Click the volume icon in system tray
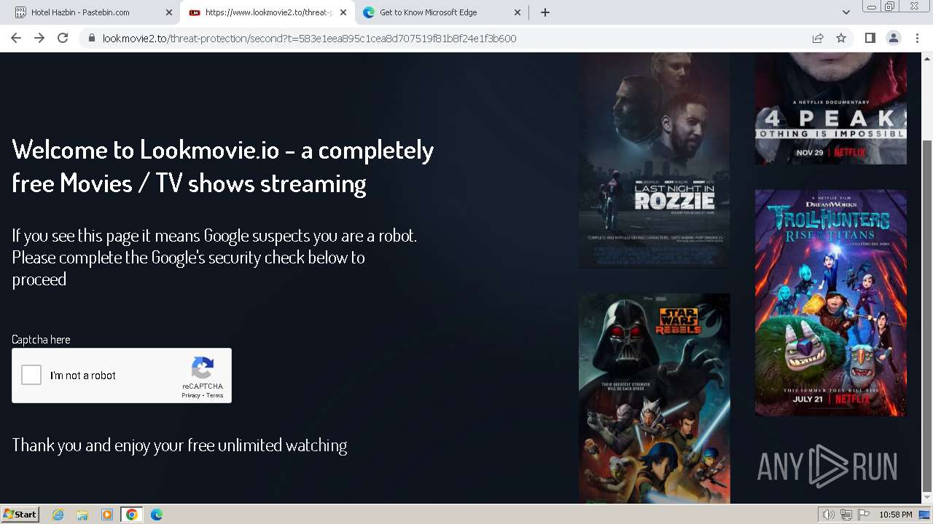This screenshot has height=524, width=933. tap(828, 515)
